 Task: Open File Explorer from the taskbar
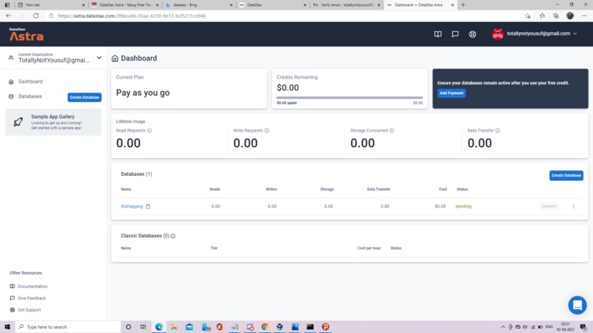click(174, 327)
